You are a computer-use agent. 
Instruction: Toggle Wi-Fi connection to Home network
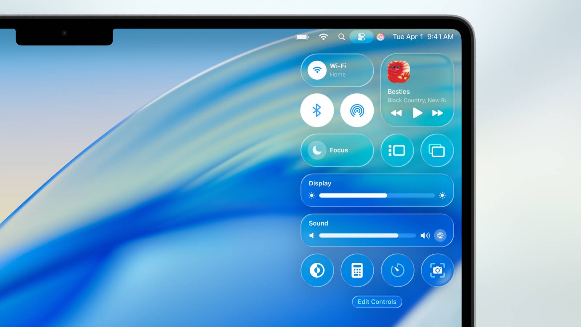317,70
